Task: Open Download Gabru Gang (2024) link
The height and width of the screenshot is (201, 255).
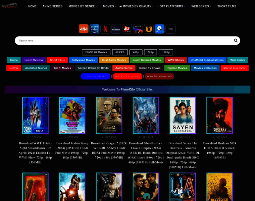Action: coord(72,150)
